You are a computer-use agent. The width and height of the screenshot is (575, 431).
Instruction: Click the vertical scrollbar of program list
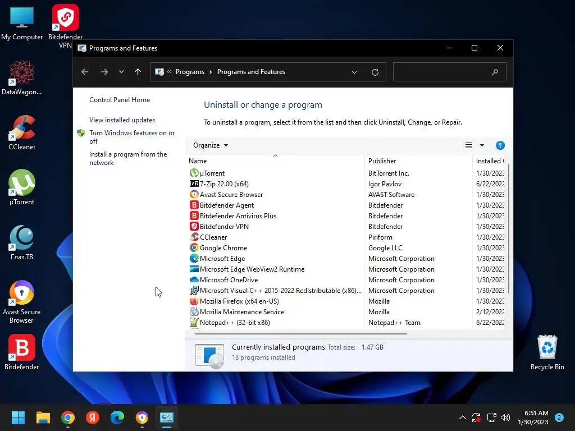(508, 229)
